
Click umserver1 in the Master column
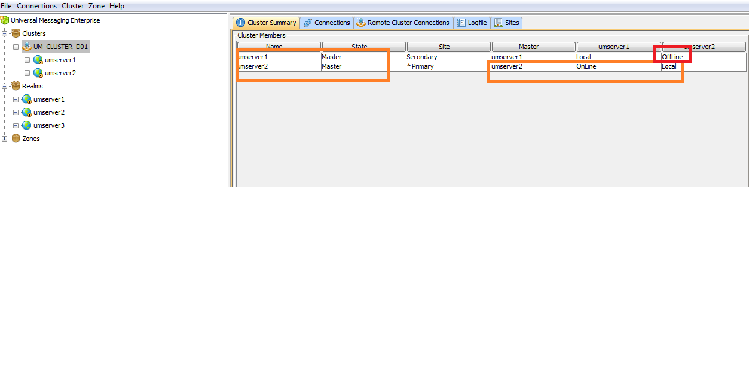pos(533,57)
